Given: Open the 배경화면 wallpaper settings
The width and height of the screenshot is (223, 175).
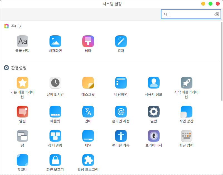Looking at the screenshot, I should tap(55, 41).
